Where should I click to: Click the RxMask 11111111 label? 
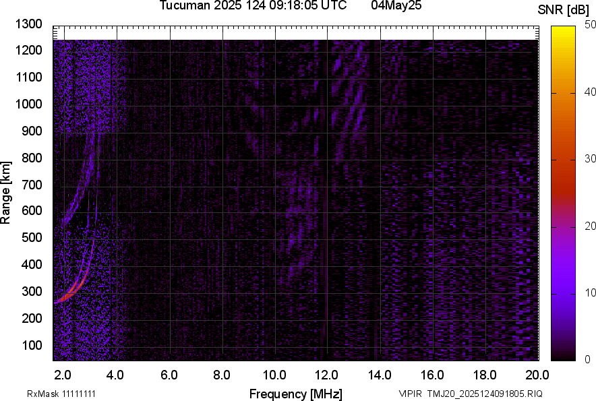click(x=61, y=394)
